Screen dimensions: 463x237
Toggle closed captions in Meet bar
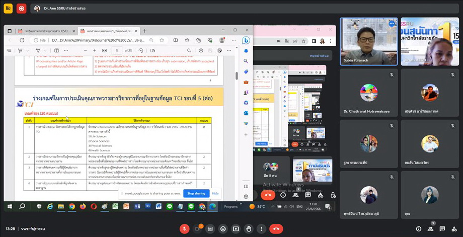(210, 229)
